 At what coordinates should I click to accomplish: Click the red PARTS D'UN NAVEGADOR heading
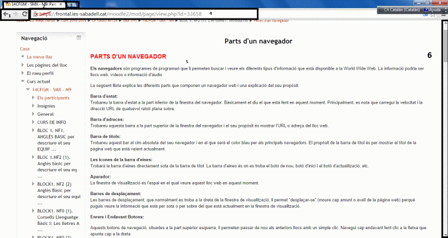coord(128,57)
